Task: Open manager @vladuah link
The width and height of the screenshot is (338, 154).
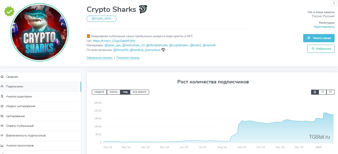Action: 209,45
